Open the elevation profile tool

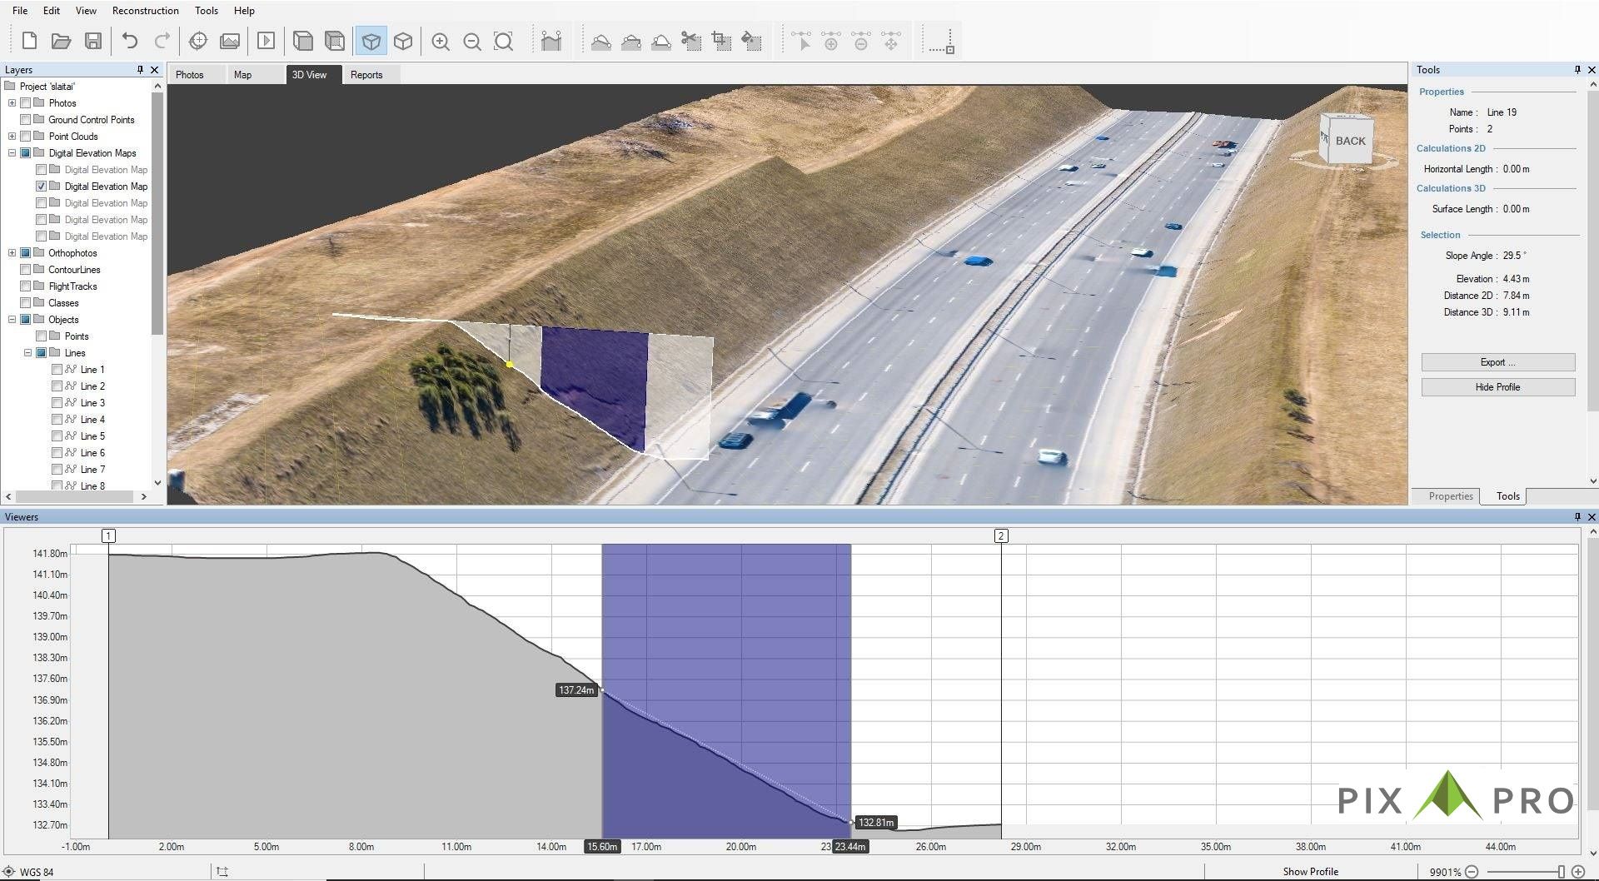[x=552, y=40]
